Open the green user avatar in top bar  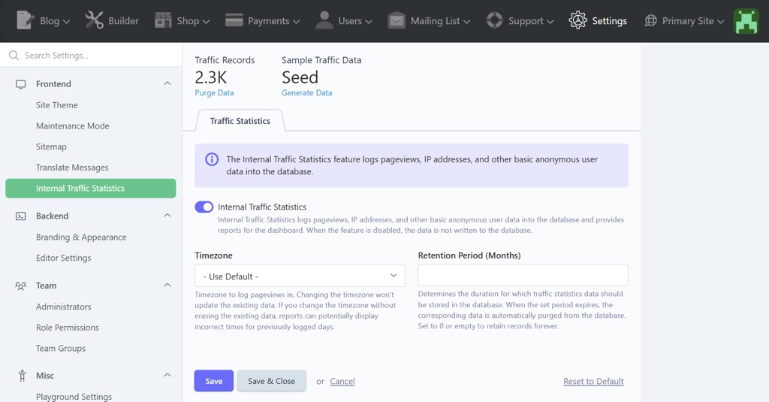pos(746,21)
